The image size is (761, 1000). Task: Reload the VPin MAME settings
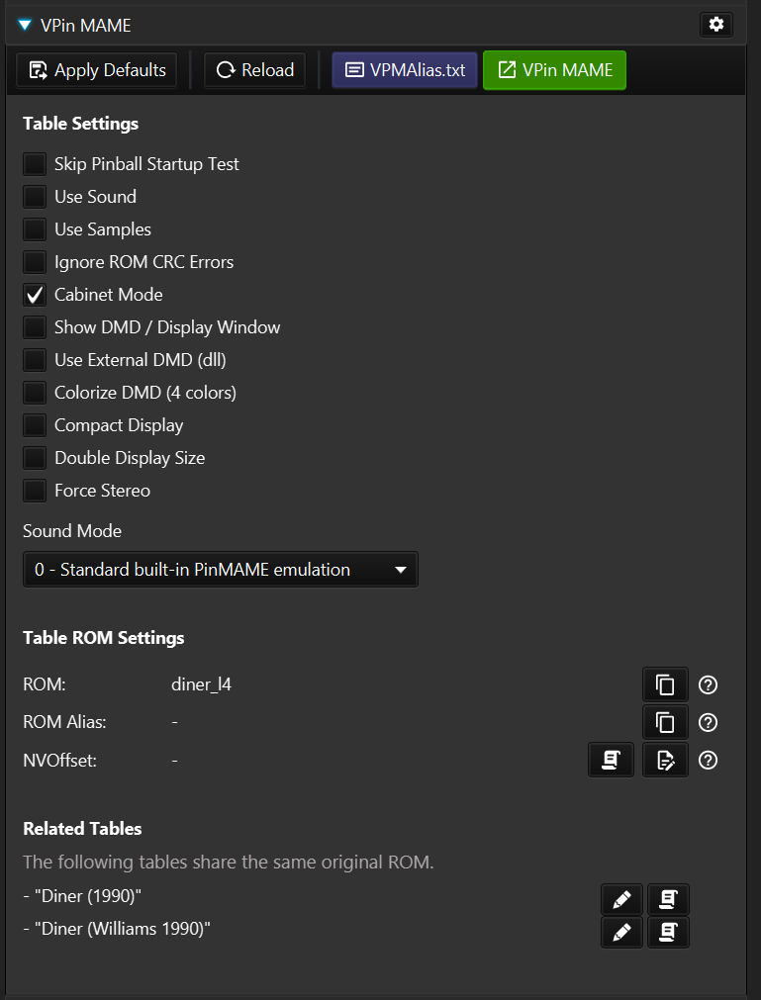coord(254,70)
